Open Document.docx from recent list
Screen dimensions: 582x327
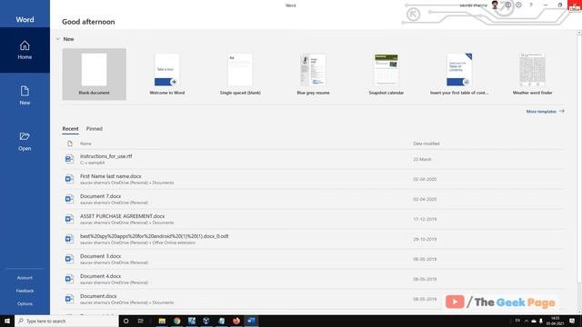tap(313, 300)
